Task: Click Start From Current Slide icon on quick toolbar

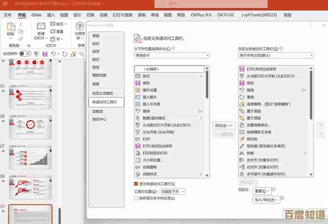Action: click(36, 54)
